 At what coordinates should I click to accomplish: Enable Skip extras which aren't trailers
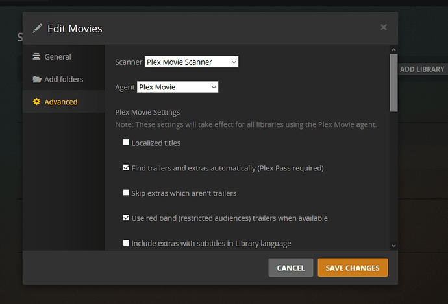(126, 193)
